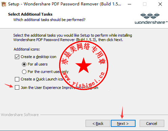Viewport: 168px width, 131px height.
Task: Click the red star in the watermark stamp
Action: tap(83, 65)
